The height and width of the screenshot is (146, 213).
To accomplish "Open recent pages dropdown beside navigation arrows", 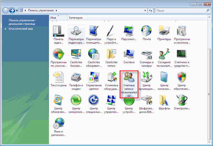I will pos(17,11).
